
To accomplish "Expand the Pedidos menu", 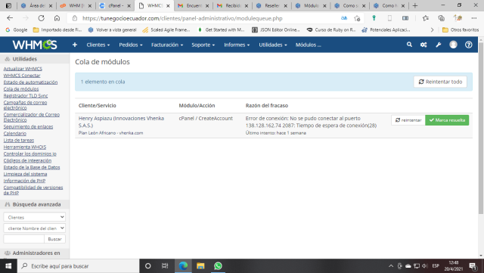I will 131,45.
